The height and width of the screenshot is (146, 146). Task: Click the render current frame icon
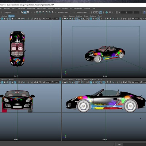[107, 12]
